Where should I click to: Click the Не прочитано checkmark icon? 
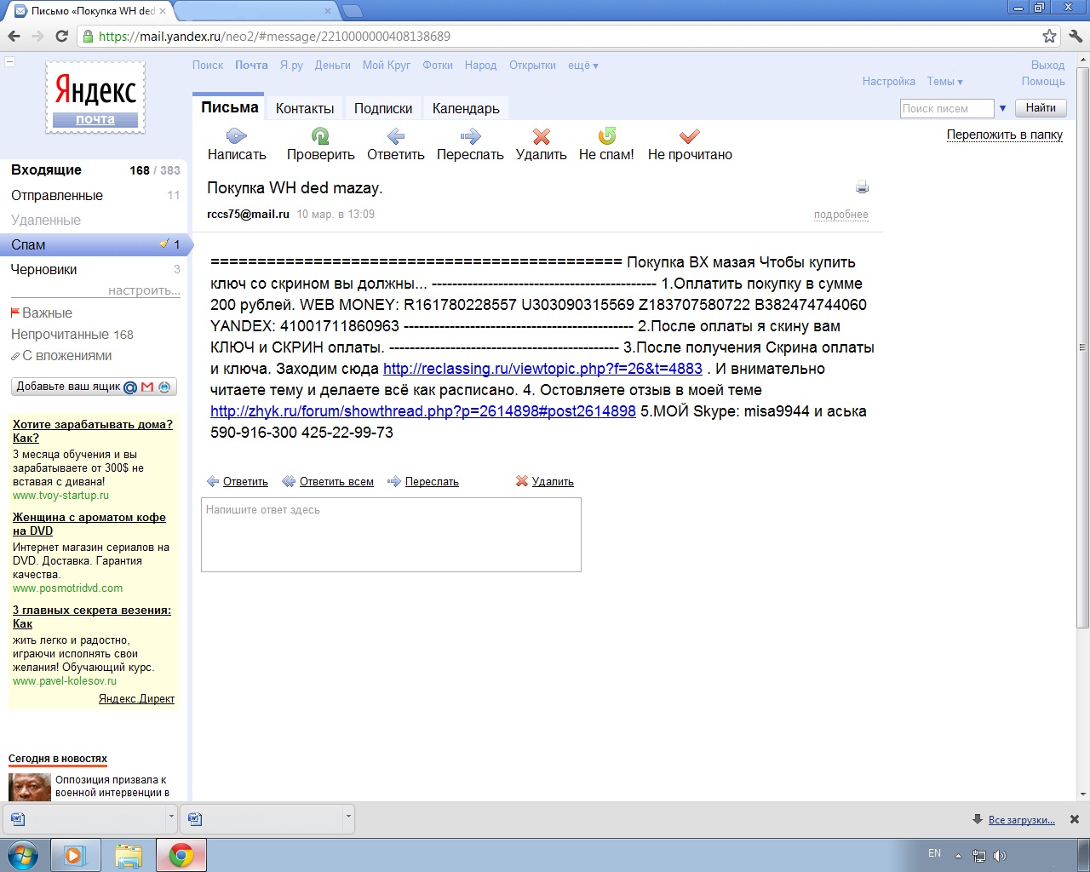tap(690, 136)
